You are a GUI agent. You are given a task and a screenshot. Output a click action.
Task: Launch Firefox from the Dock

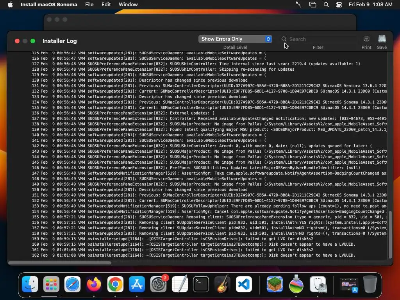pos(94,284)
